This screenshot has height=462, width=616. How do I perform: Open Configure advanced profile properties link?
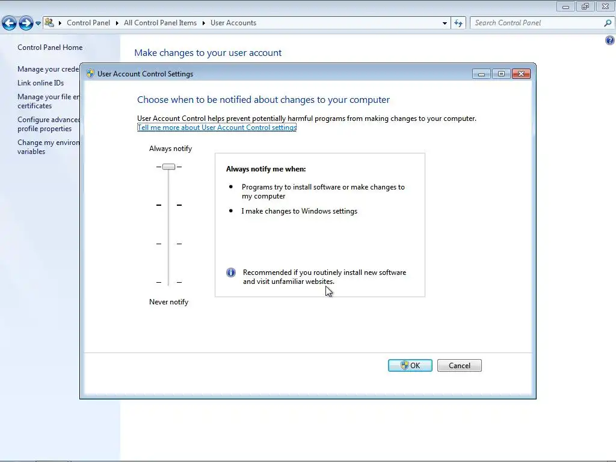48,124
